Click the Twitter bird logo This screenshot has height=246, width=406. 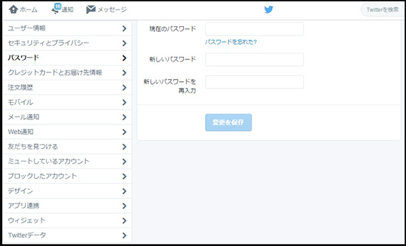pos(269,10)
